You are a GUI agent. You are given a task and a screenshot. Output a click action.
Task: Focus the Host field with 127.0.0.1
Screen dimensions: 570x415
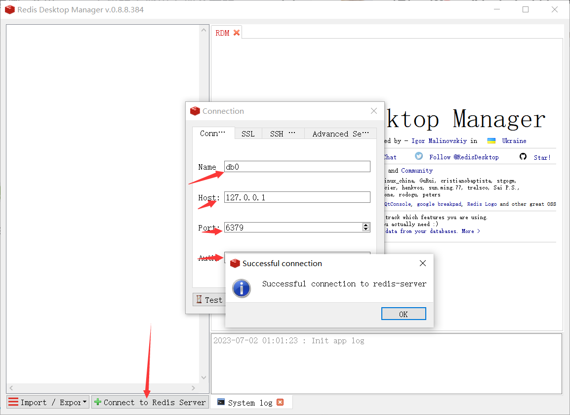[297, 197]
